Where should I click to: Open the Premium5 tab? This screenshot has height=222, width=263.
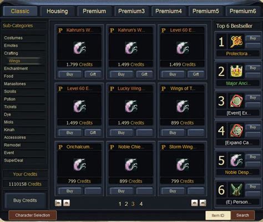tap(205, 11)
